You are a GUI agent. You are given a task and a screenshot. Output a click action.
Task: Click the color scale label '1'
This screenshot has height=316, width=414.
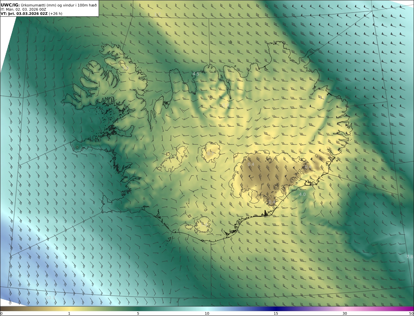pyautogui.click(x=69, y=313)
